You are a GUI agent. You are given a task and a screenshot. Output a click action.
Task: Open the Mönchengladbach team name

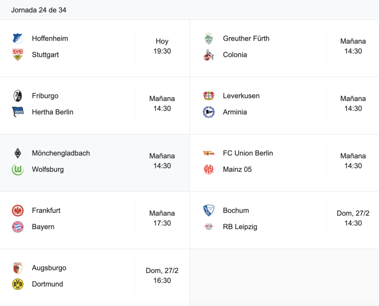coord(61,153)
